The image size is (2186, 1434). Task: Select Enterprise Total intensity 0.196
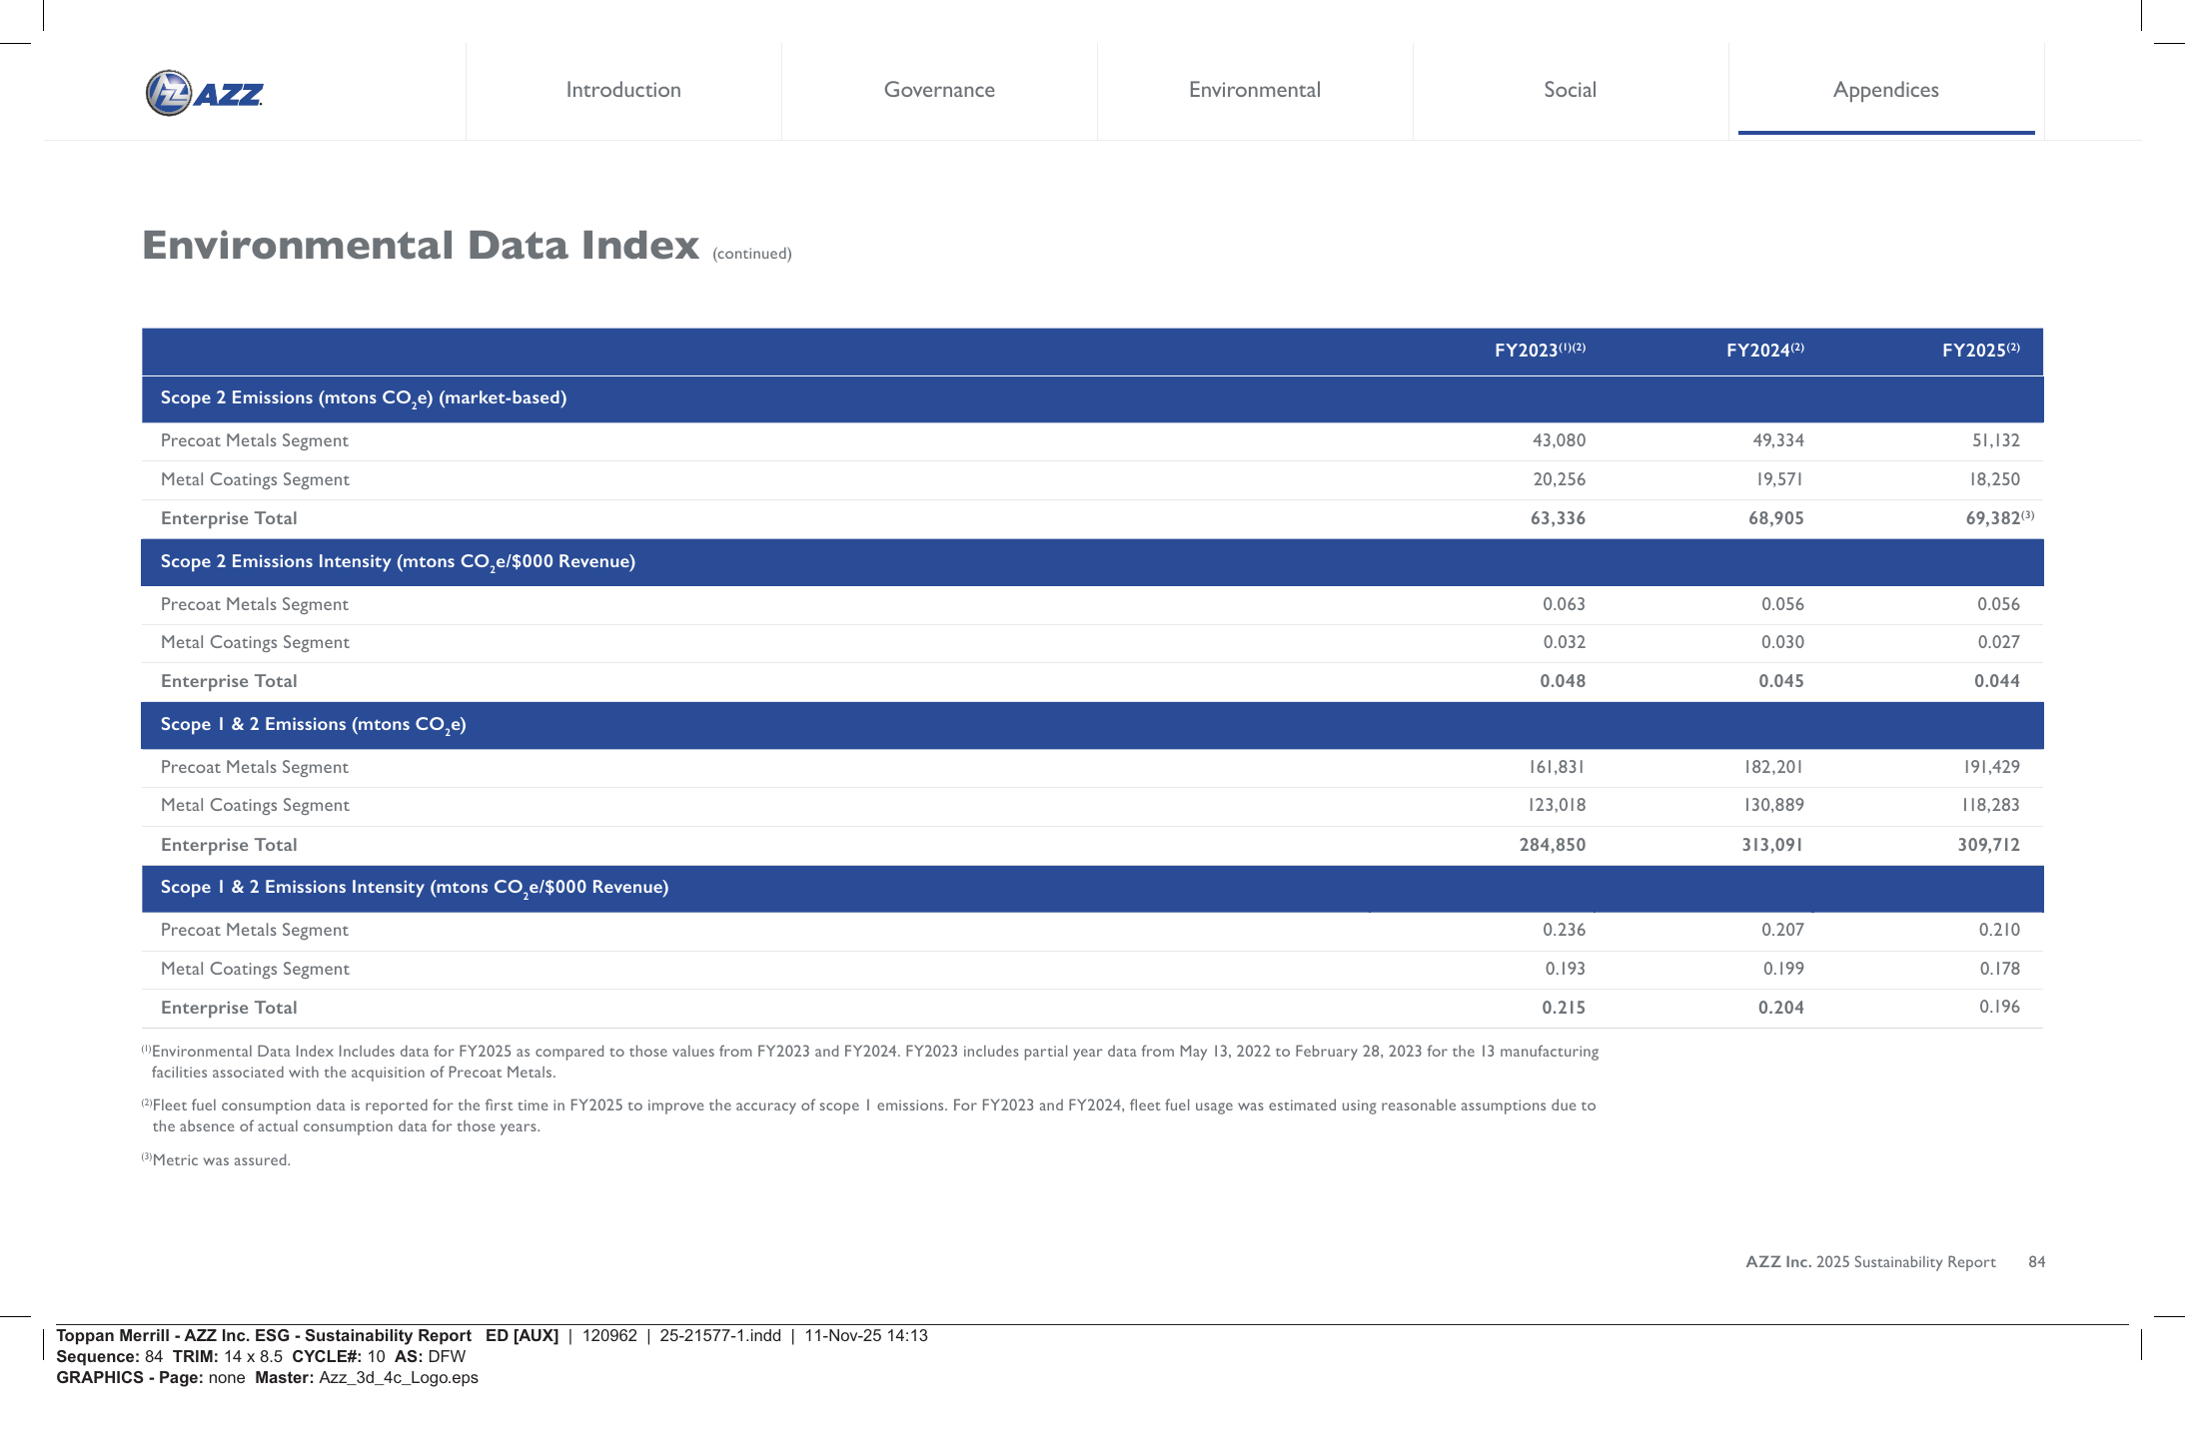coord(1999,1007)
